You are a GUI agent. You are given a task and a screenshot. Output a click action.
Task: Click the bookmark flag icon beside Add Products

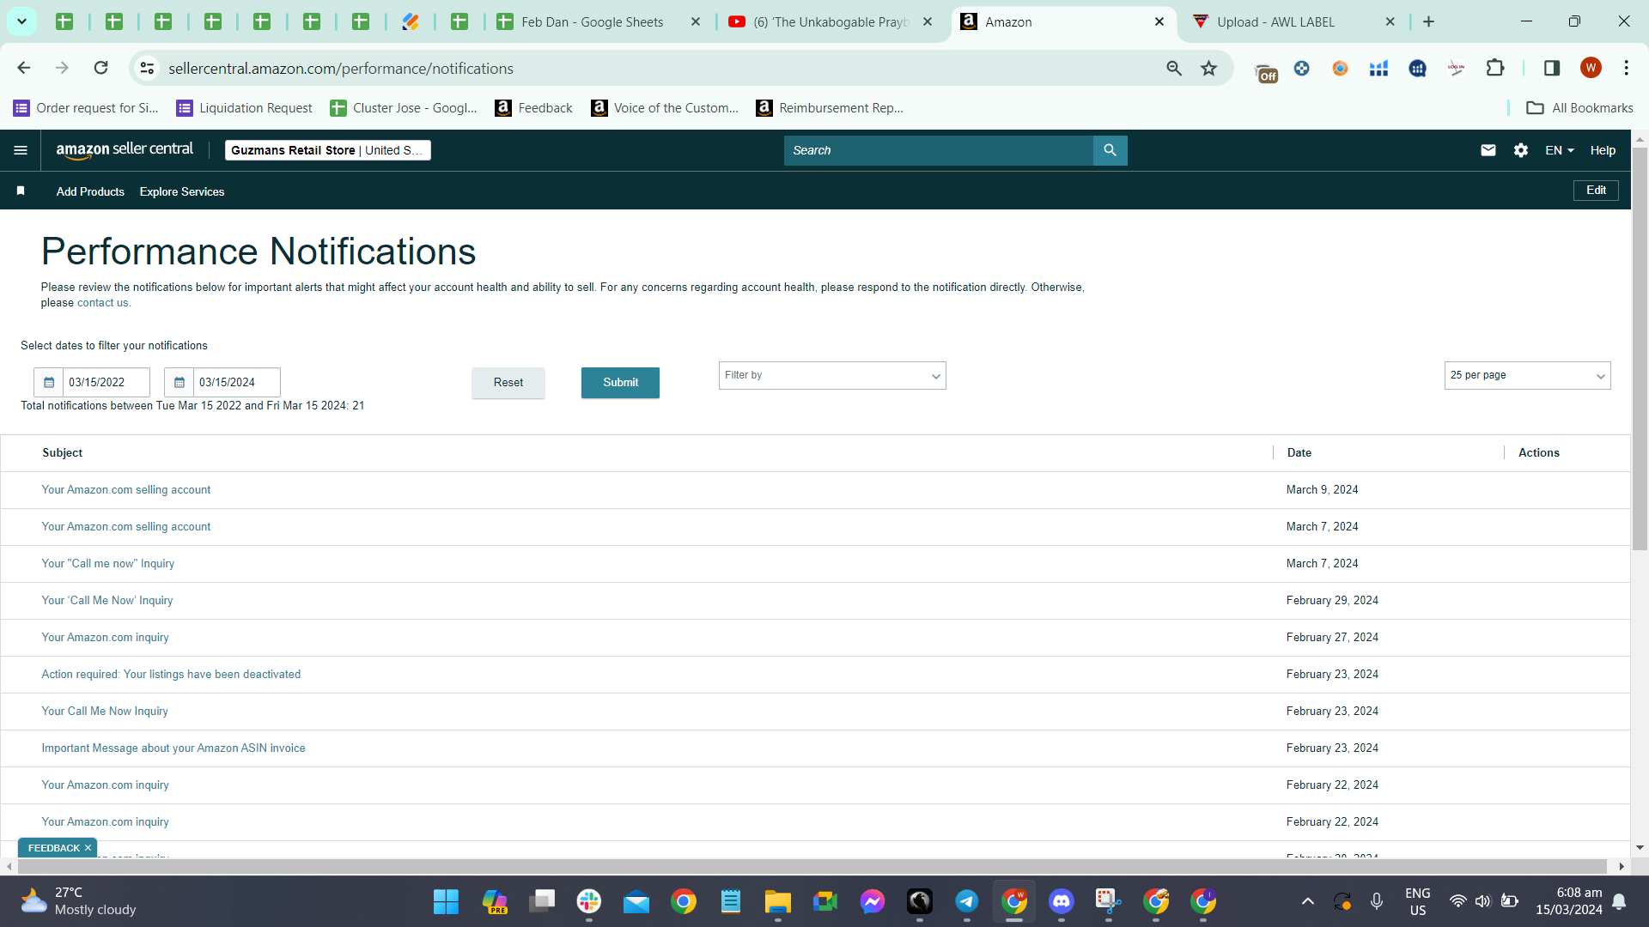(21, 191)
